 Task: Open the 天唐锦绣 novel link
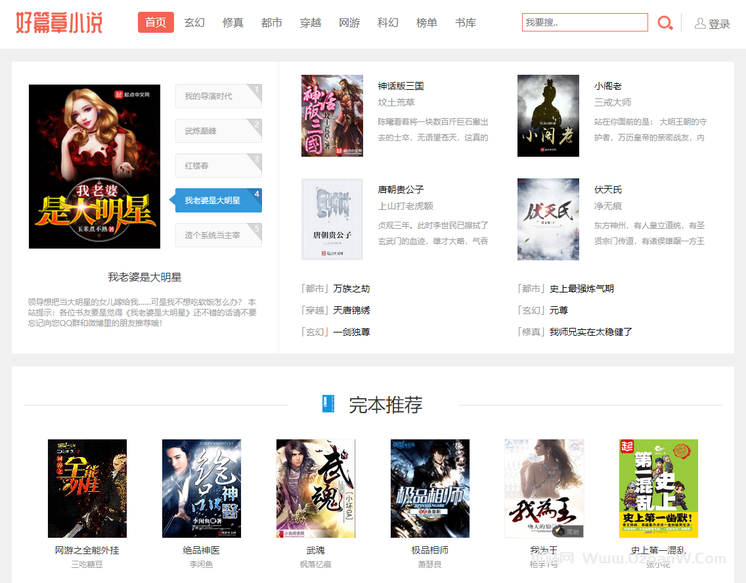[351, 310]
